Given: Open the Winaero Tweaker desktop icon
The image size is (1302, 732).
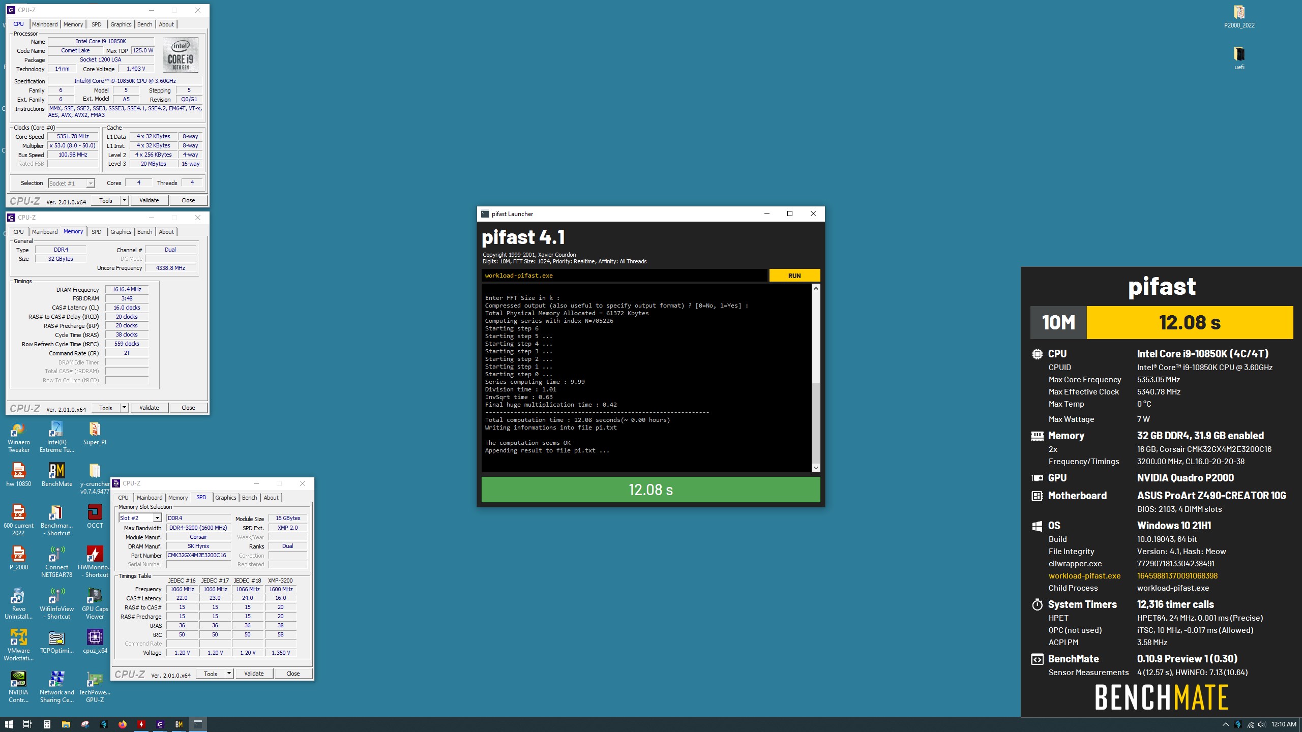Looking at the screenshot, I should tap(18, 437).
